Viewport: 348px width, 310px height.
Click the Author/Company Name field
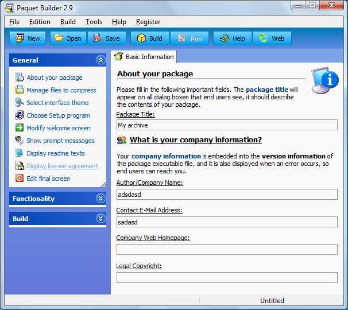(227, 195)
